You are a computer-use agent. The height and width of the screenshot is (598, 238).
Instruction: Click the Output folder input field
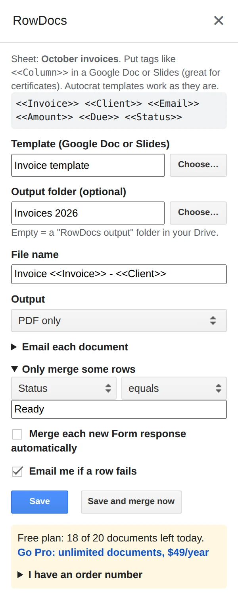point(88,213)
